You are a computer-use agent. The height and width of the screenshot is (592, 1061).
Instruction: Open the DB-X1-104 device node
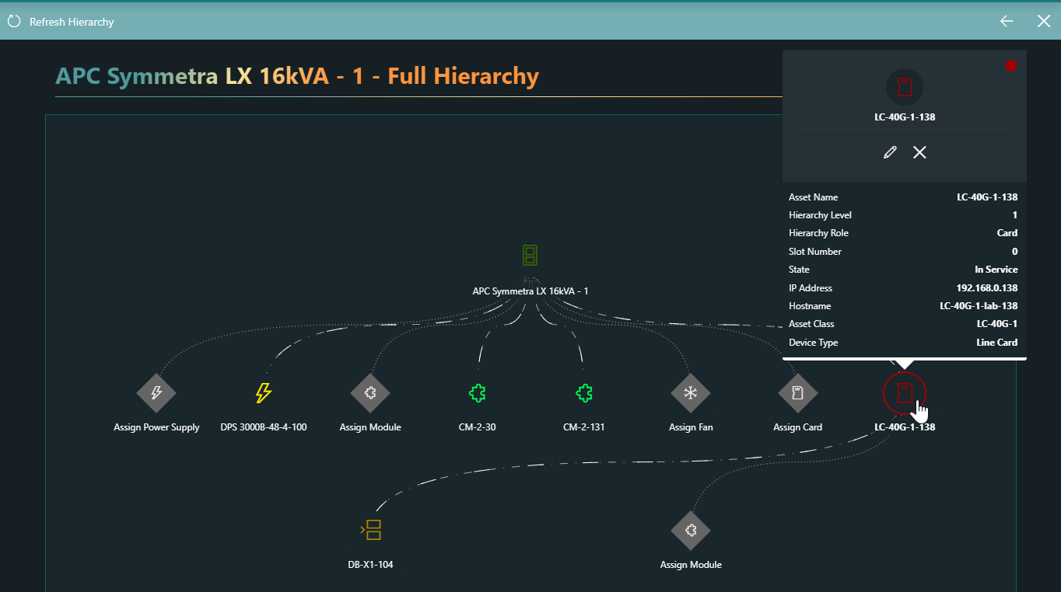[371, 531]
